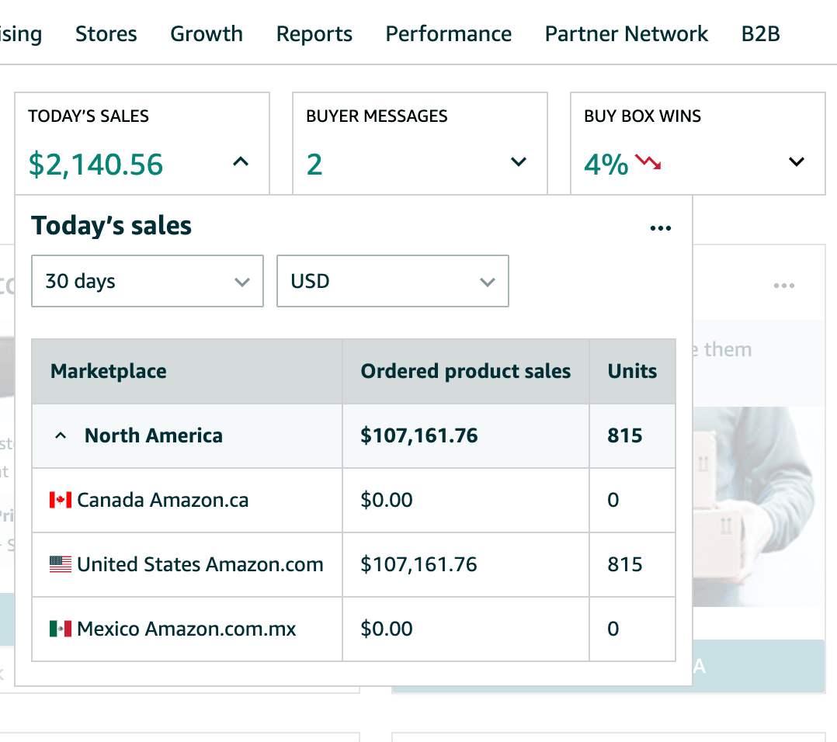Viewport: 837px width, 742px height.
Task: Expand the Buyer Messages card
Action: tap(518, 162)
